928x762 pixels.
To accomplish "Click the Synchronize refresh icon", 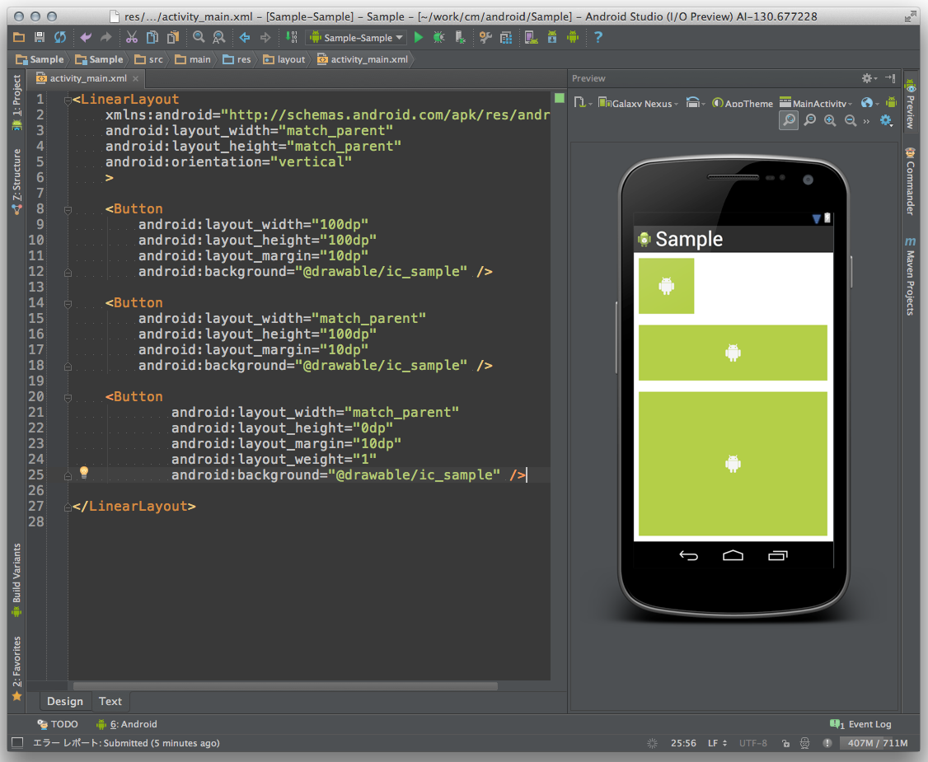I will click(x=60, y=38).
